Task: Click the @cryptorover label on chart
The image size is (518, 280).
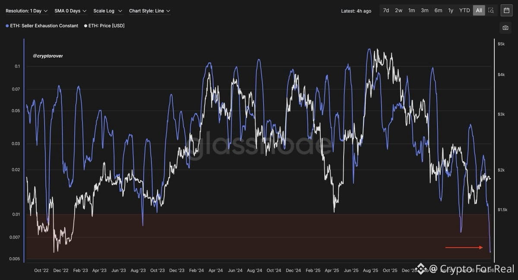Action: coord(47,56)
